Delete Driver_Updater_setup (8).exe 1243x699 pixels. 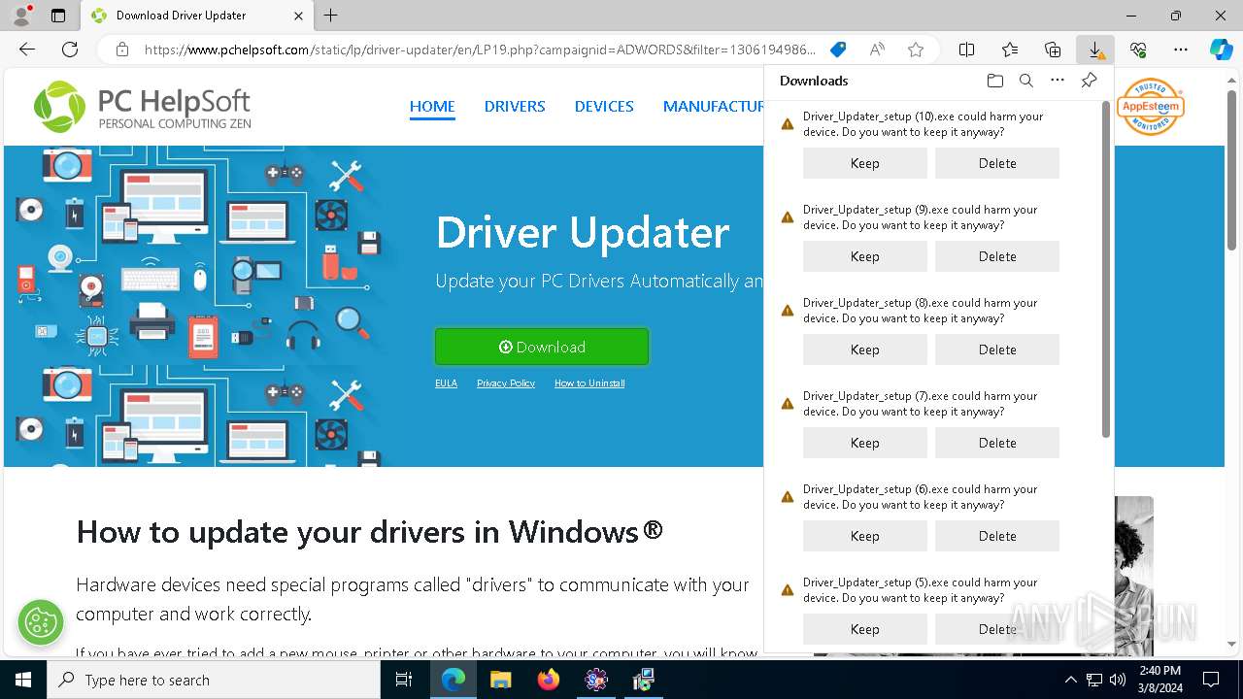tap(997, 349)
